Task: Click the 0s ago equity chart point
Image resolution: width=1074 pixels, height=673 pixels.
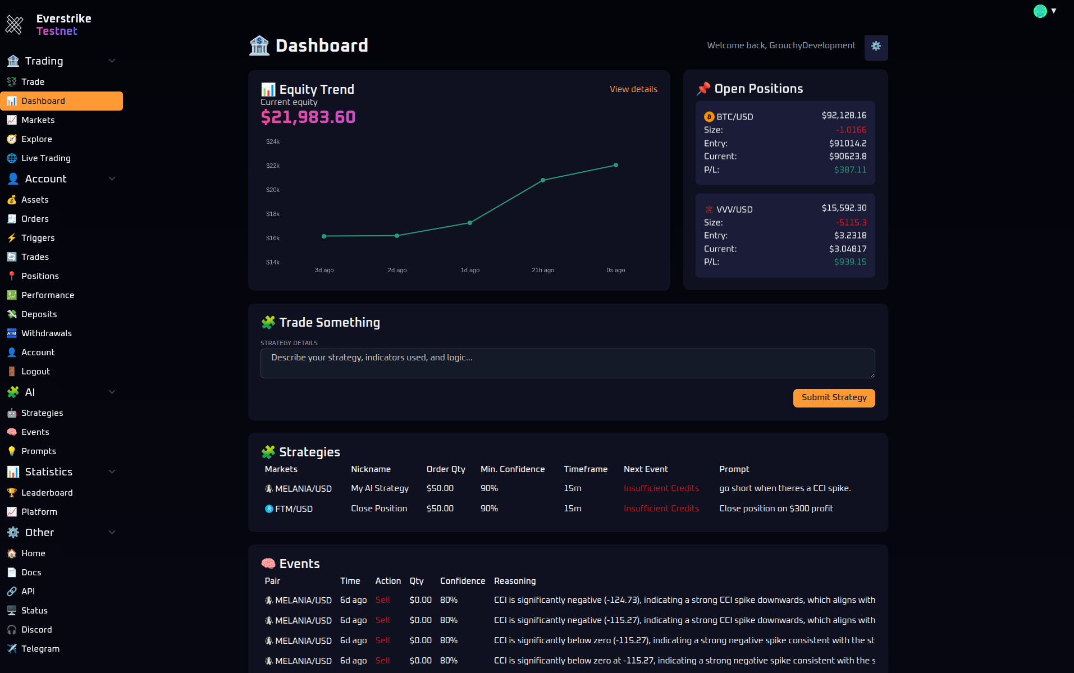Action: [x=616, y=165]
